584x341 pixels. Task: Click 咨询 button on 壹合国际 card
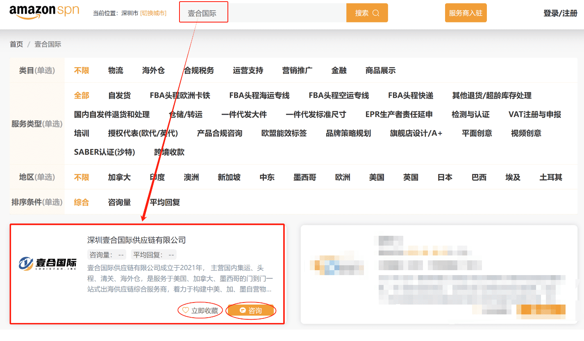(250, 311)
